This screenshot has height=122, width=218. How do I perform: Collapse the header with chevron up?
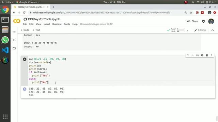tap(213, 30)
